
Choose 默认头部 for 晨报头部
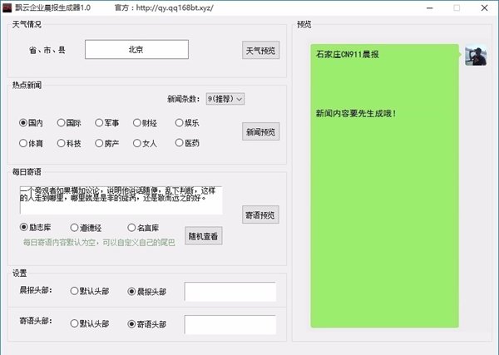[90, 291]
